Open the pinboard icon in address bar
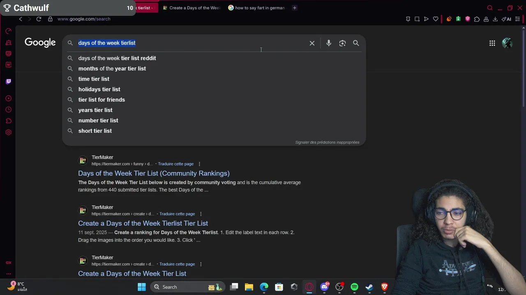Image resolution: width=526 pixels, height=295 pixels. 408,19
